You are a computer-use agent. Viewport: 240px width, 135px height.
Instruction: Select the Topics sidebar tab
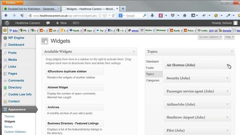click(154, 74)
